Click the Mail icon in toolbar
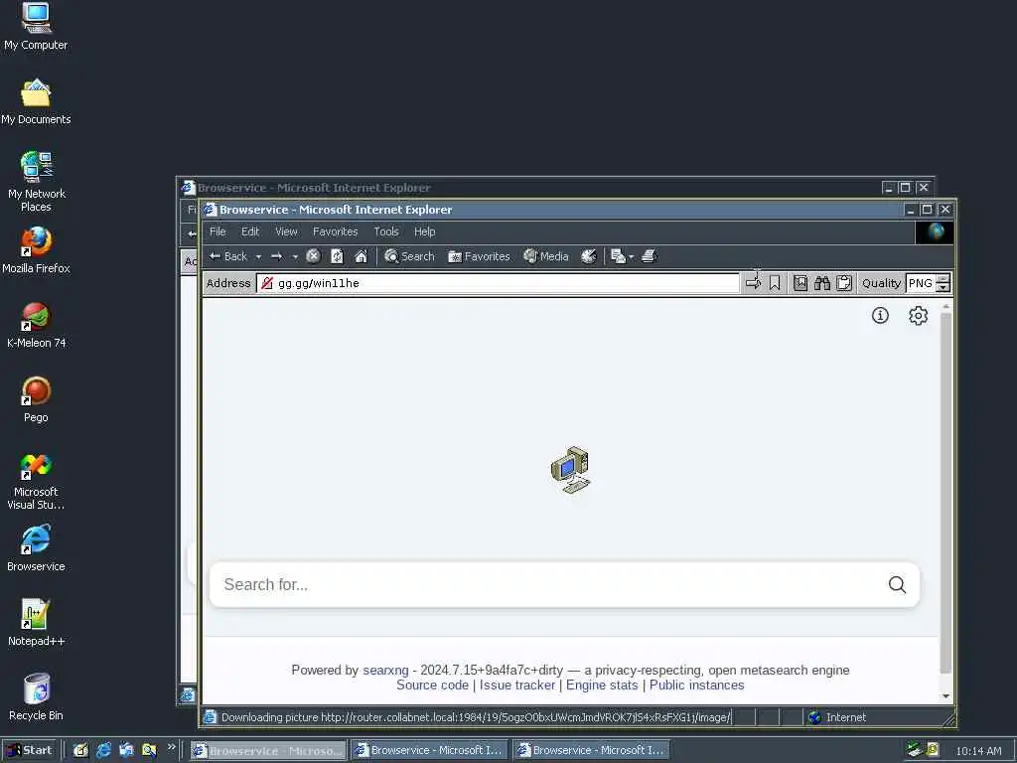Screen dimensions: 1017x763 618,256
